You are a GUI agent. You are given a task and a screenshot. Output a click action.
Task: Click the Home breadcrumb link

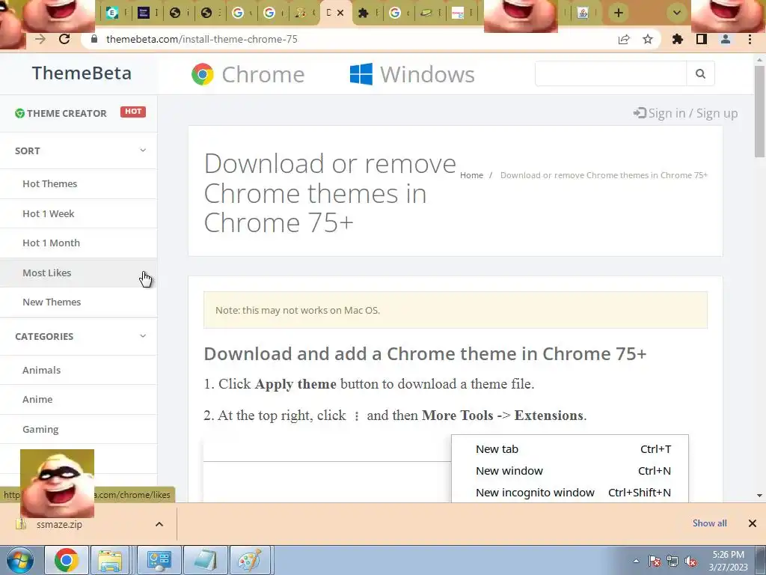click(x=471, y=175)
